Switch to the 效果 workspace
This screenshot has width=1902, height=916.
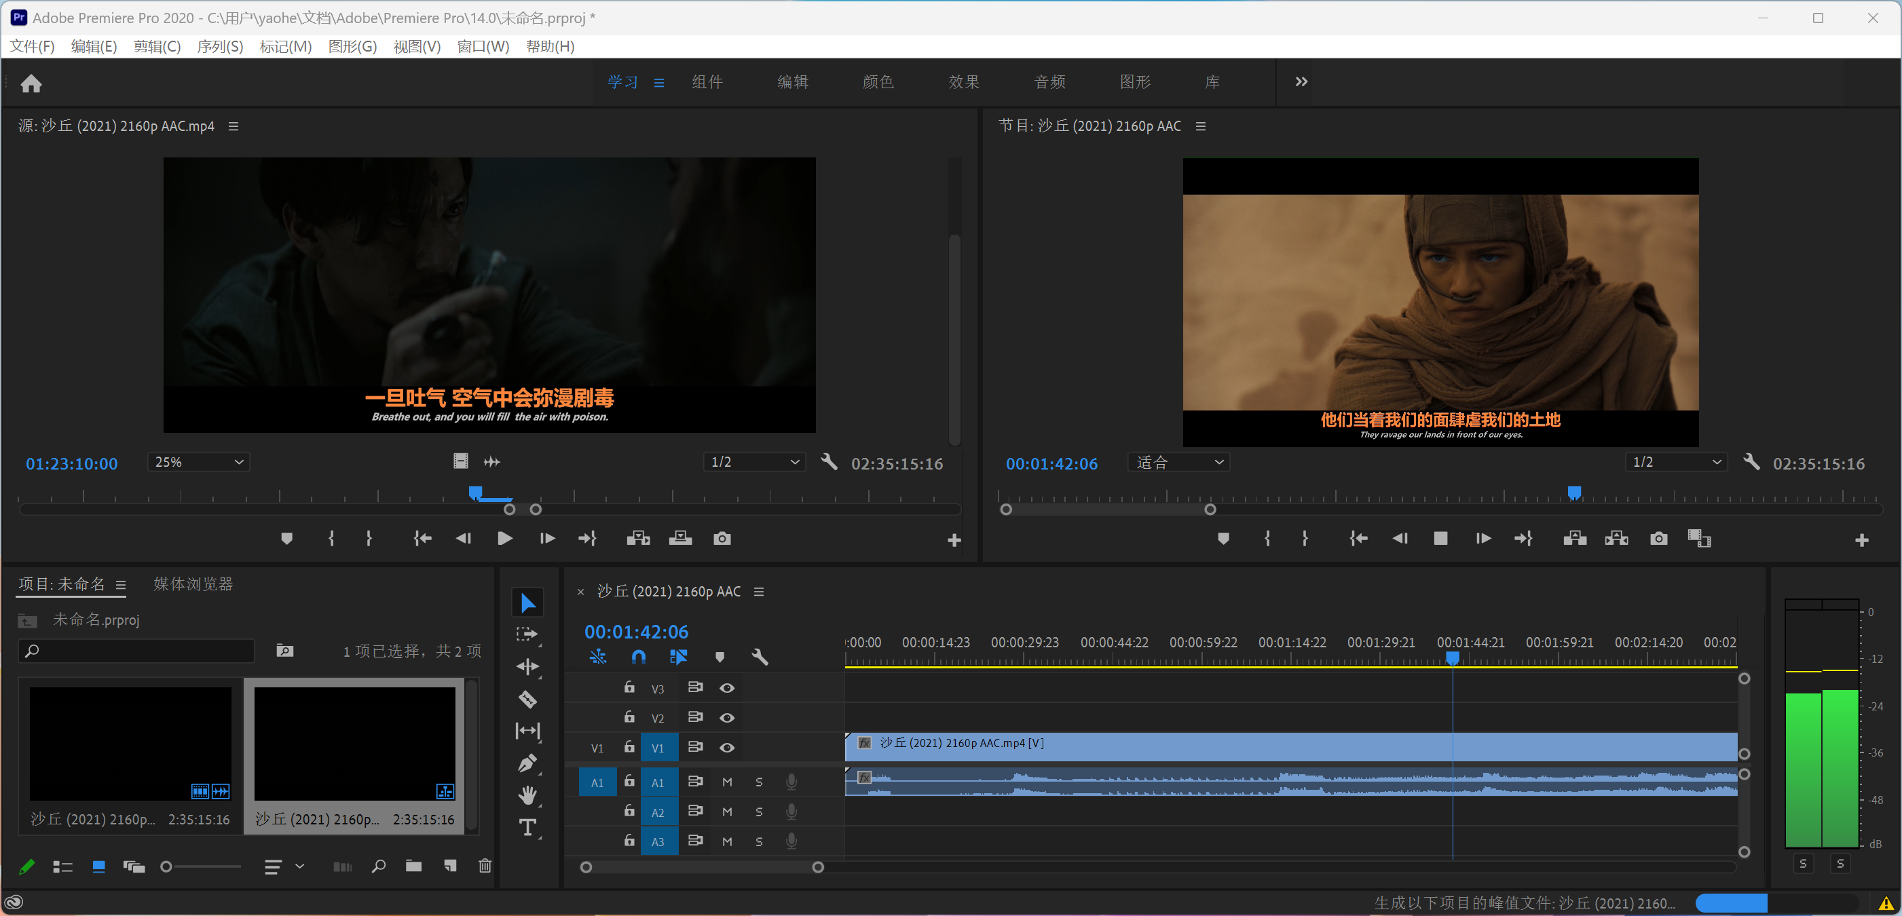963,81
